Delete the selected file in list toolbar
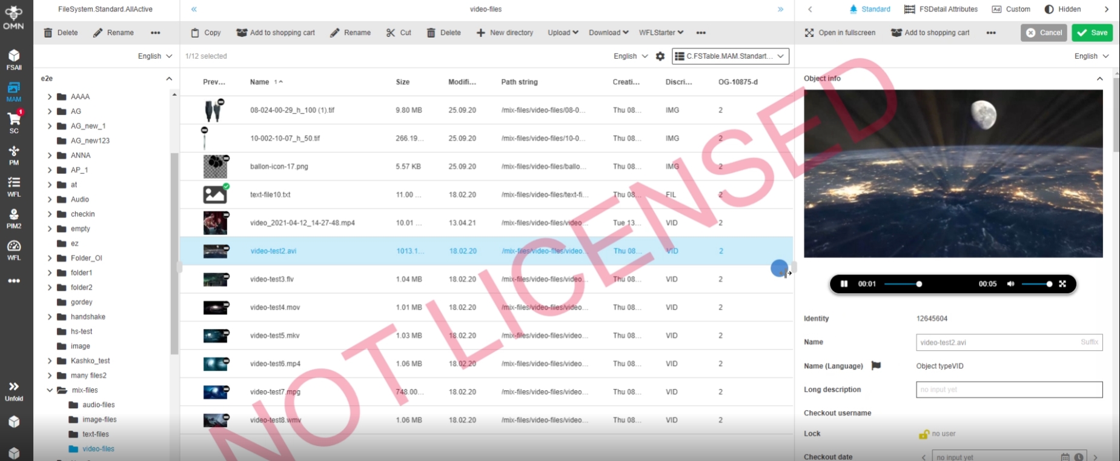Viewport: 1120px width, 461px height. tap(443, 33)
